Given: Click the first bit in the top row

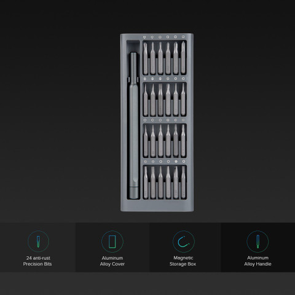Looking at the screenshot, I should coord(145,58).
